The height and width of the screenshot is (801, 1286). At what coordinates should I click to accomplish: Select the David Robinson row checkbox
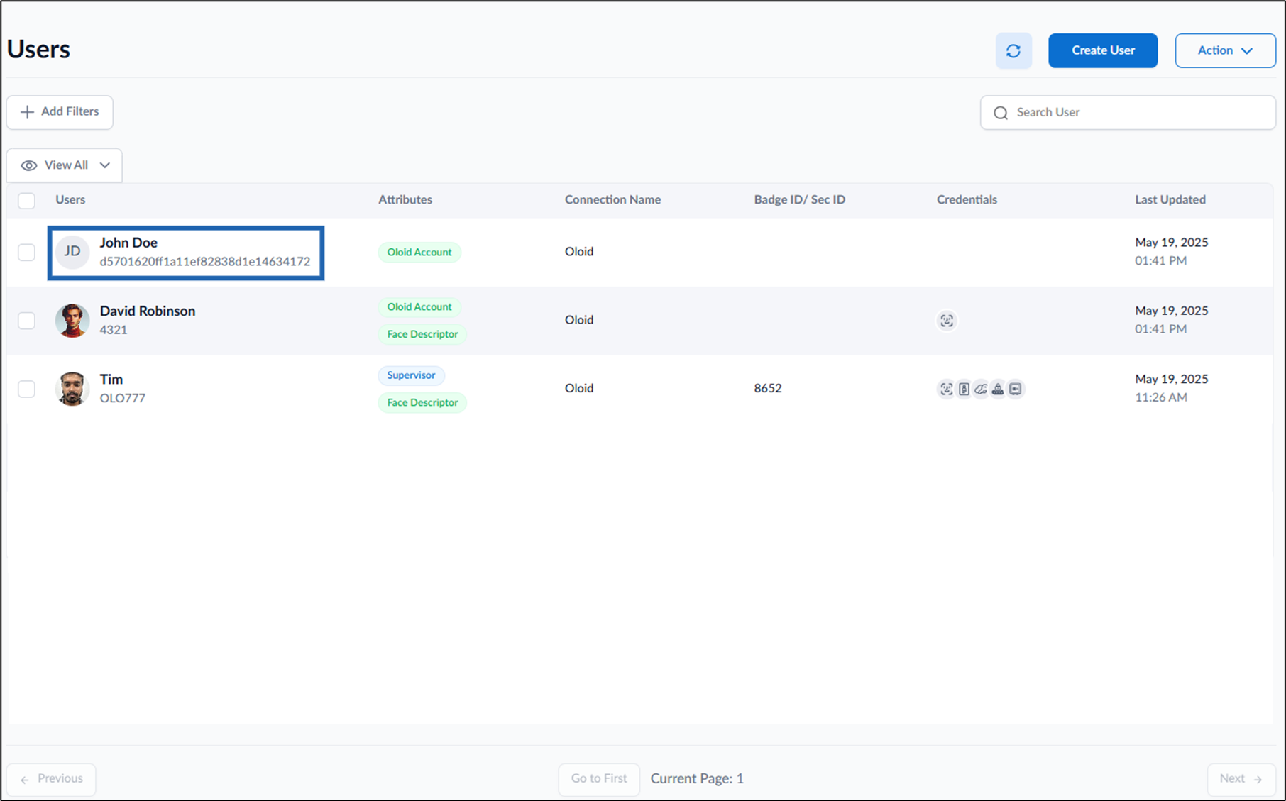[x=26, y=321]
